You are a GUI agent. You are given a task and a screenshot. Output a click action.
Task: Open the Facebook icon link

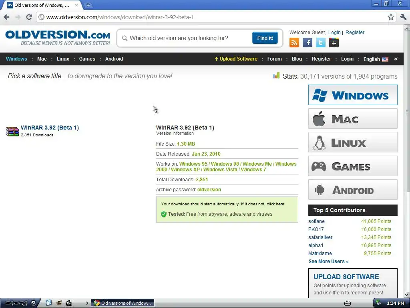pyautogui.click(x=307, y=43)
